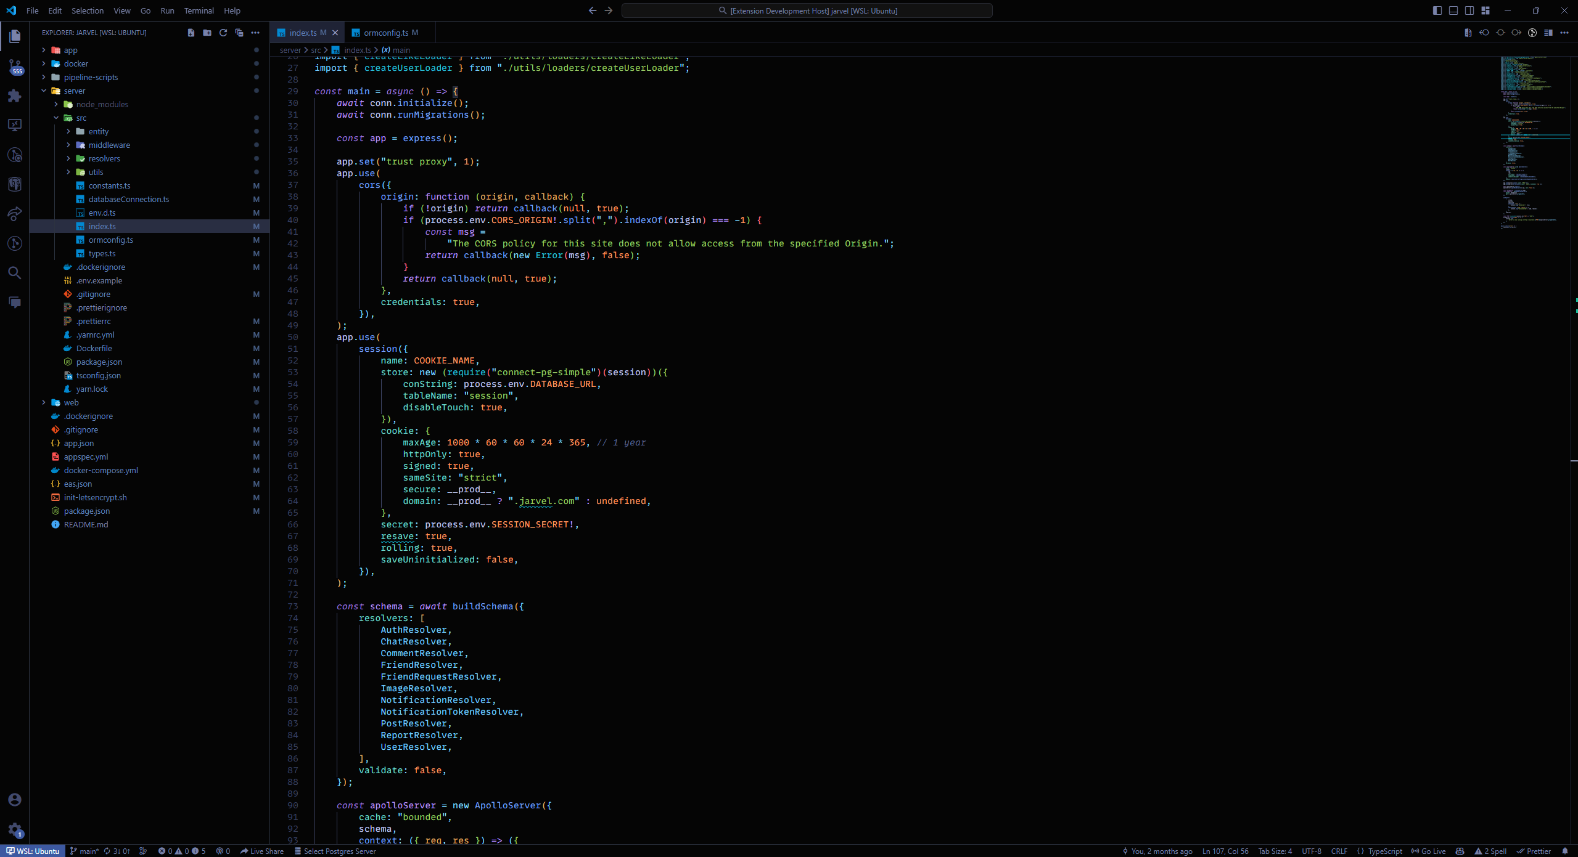Screen dimensions: 1578x857
Task: Refresh the Explorer file tree
Action: coord(223,33)
